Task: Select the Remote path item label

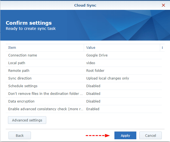Action: pyautogui.click(x=19, y=71)
